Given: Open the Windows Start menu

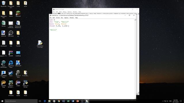Looking at the screenshot, I should [2, 101].
